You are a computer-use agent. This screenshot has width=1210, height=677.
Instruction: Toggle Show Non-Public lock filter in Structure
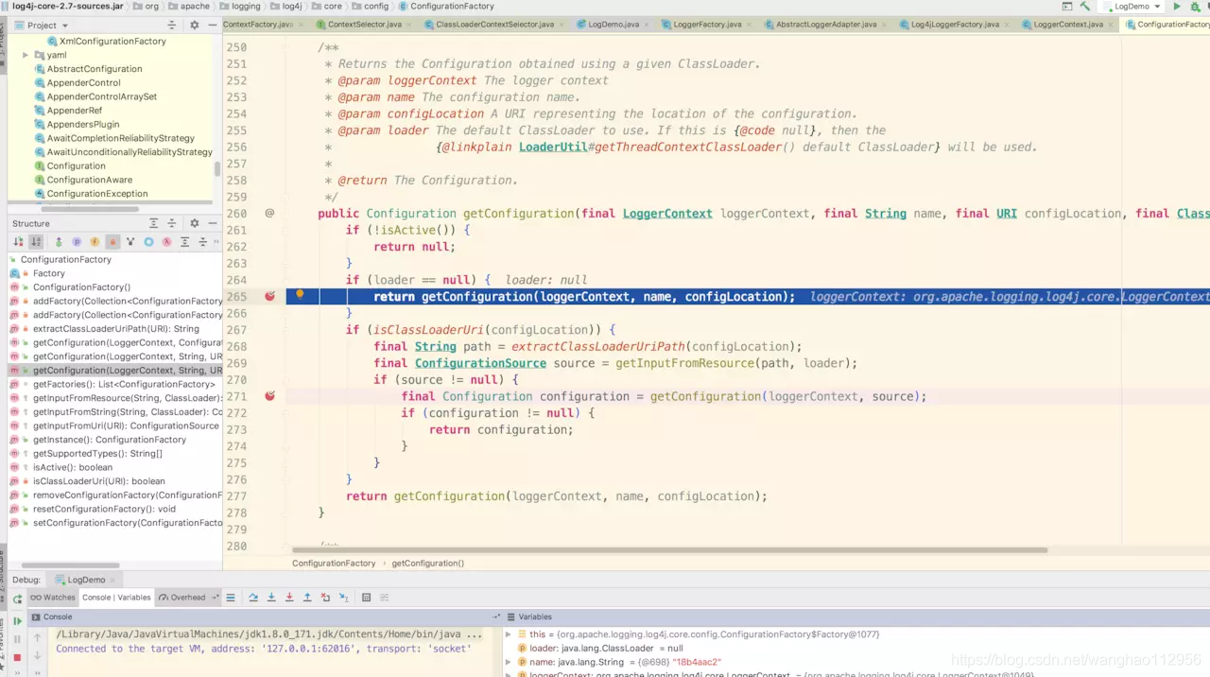tap(112, 242)
